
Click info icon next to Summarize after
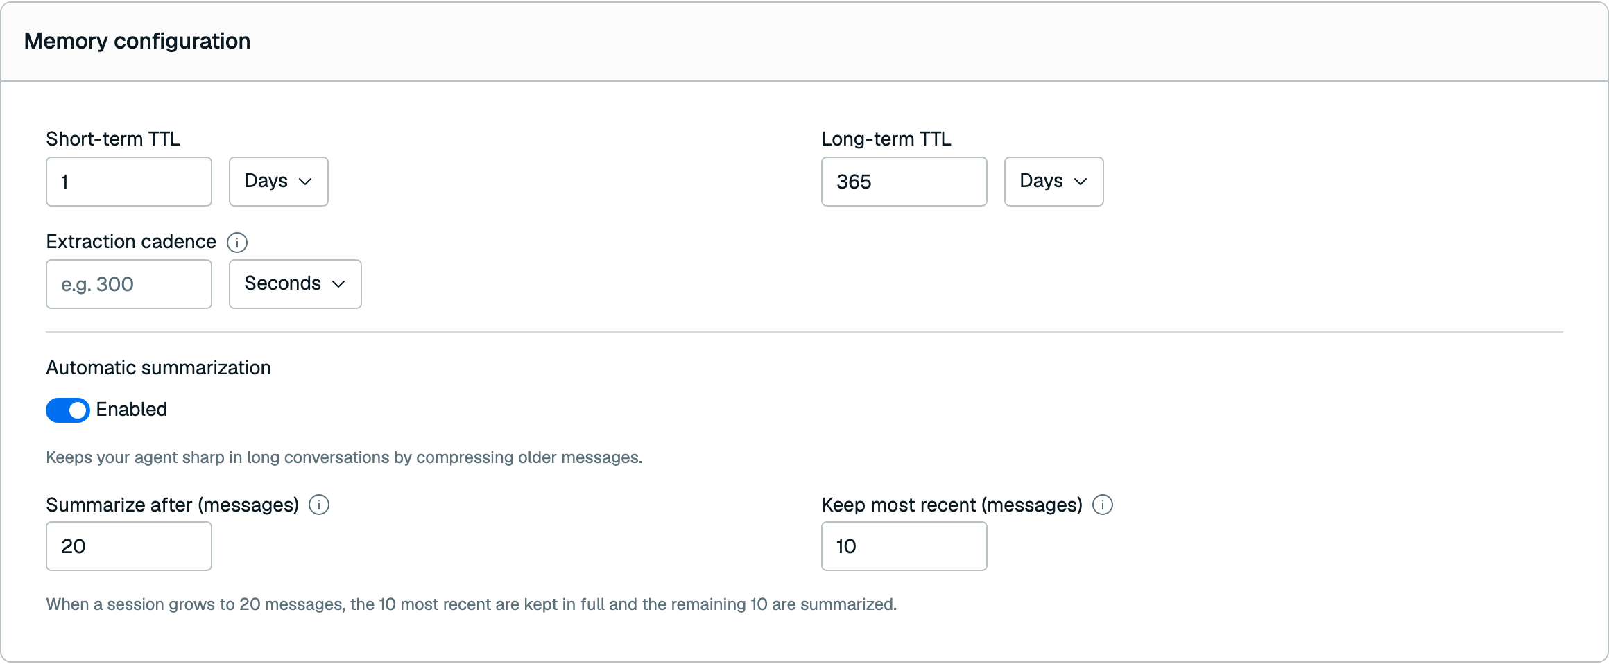[x=319, y=505]
